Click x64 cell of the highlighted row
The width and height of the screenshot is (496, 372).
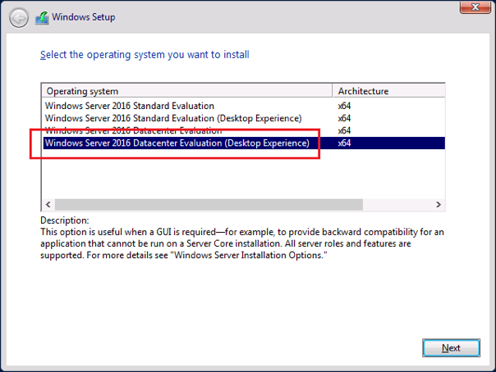345,143
